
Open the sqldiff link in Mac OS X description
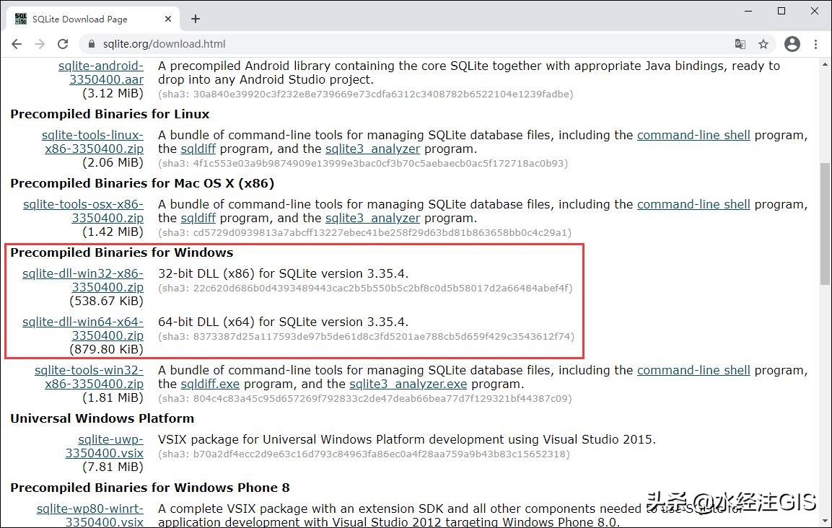(198, 218)
